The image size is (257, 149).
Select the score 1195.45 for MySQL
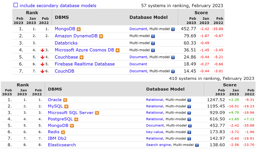216,106
